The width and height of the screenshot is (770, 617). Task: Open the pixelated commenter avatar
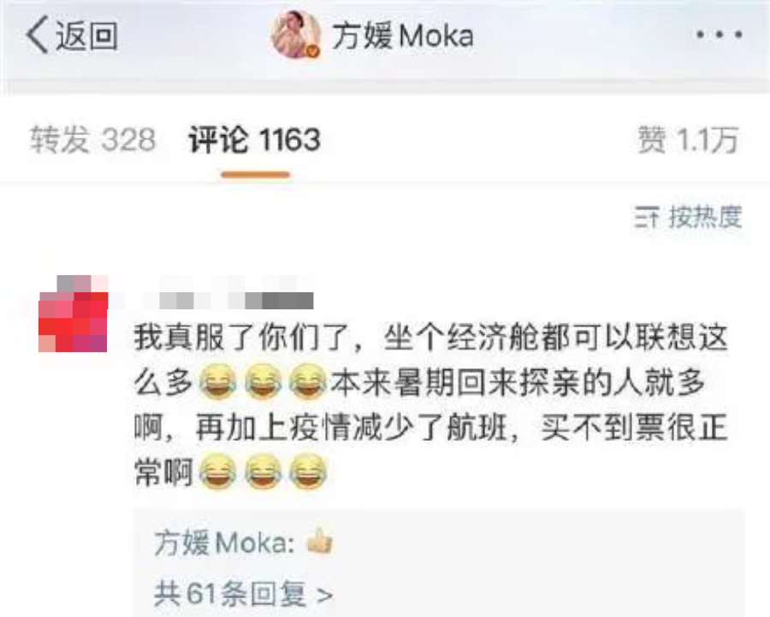pos(74,314)
